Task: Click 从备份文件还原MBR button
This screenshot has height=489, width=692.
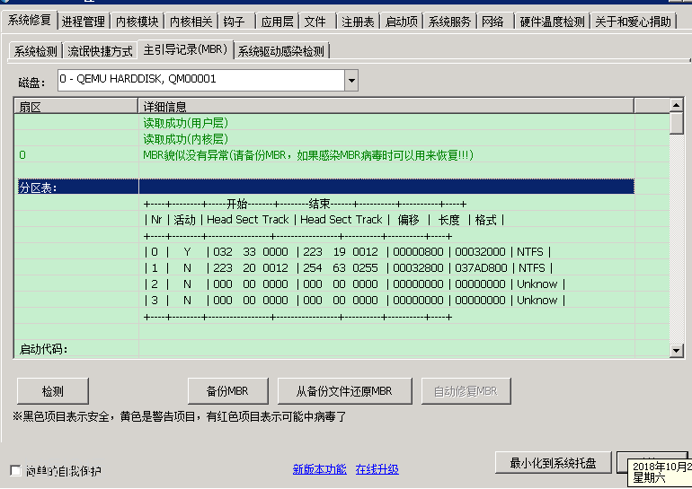Action: 344,391
